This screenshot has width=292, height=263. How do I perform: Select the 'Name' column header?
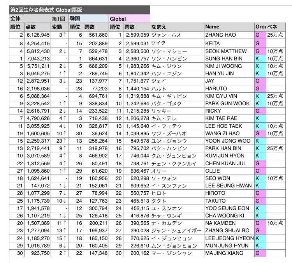pyautogui.click(x=229, y=27)
